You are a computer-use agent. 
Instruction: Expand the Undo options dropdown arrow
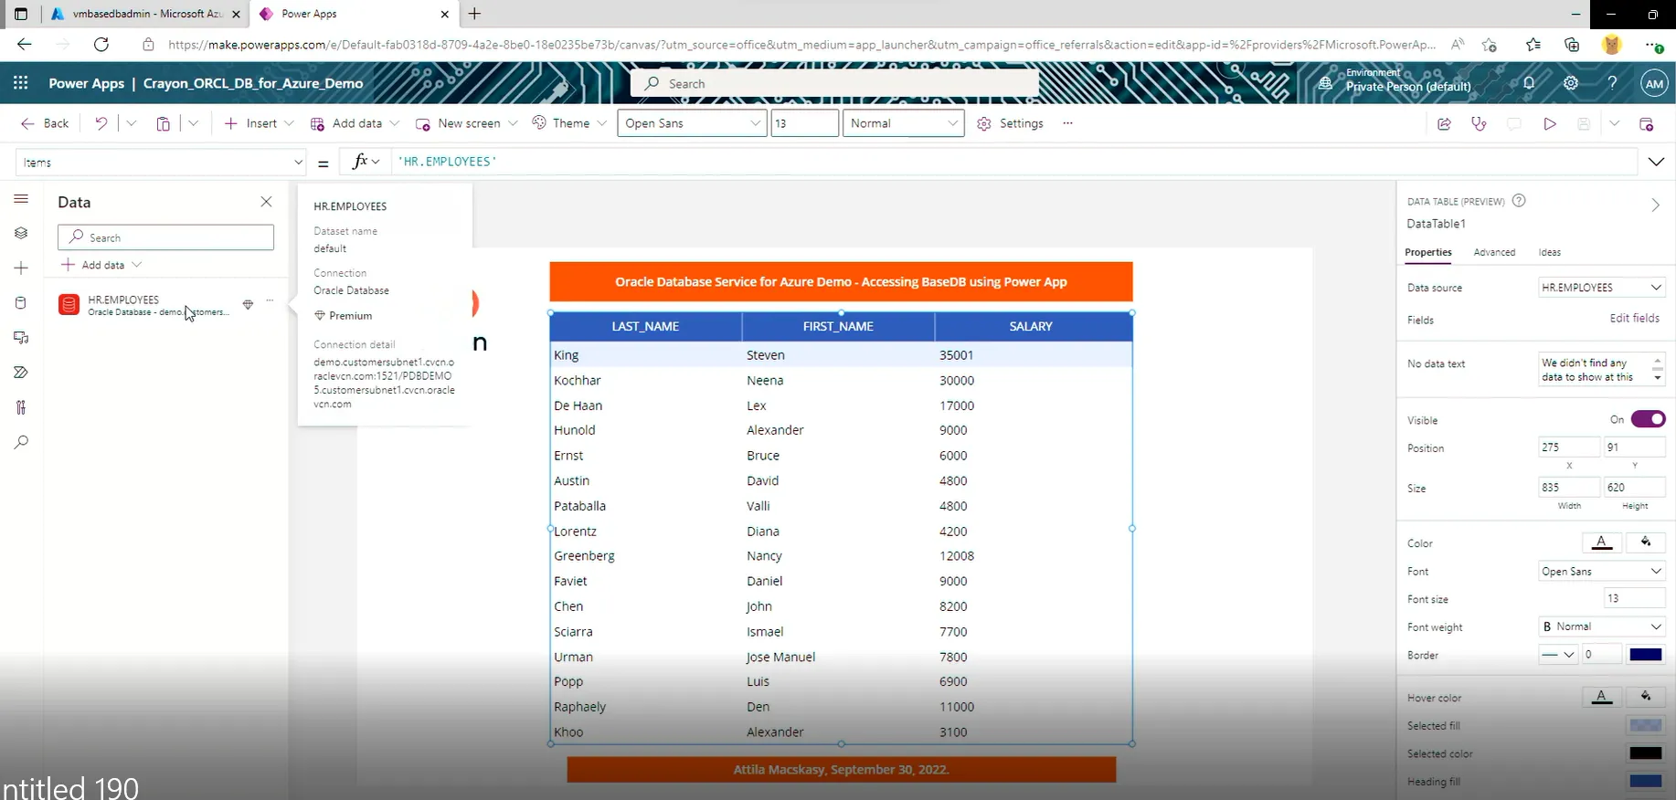click(x=131, y=123)
